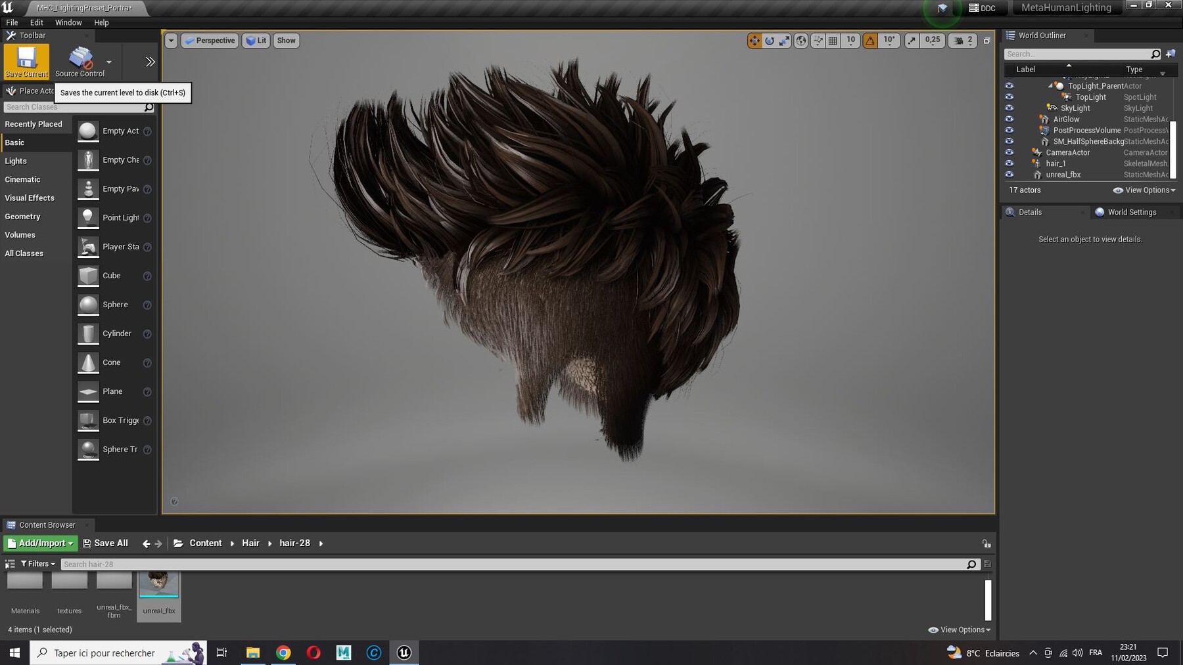
Task: Open rotation snap value 10° dropdown
Action: click(889, 41)
